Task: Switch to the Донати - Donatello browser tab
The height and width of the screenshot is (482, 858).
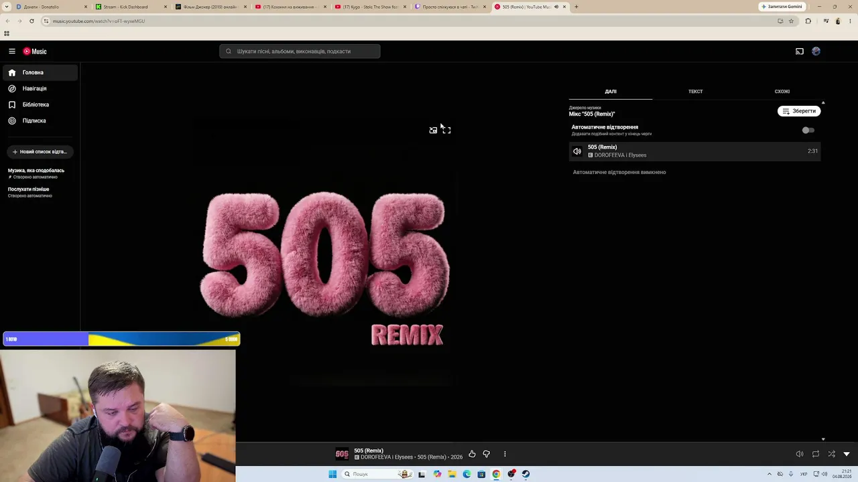Action: [x=50, y=7]
